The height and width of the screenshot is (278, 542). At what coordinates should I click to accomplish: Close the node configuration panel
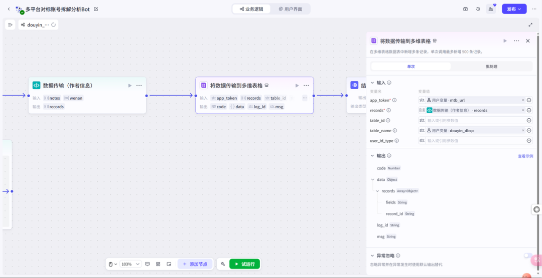528,41
